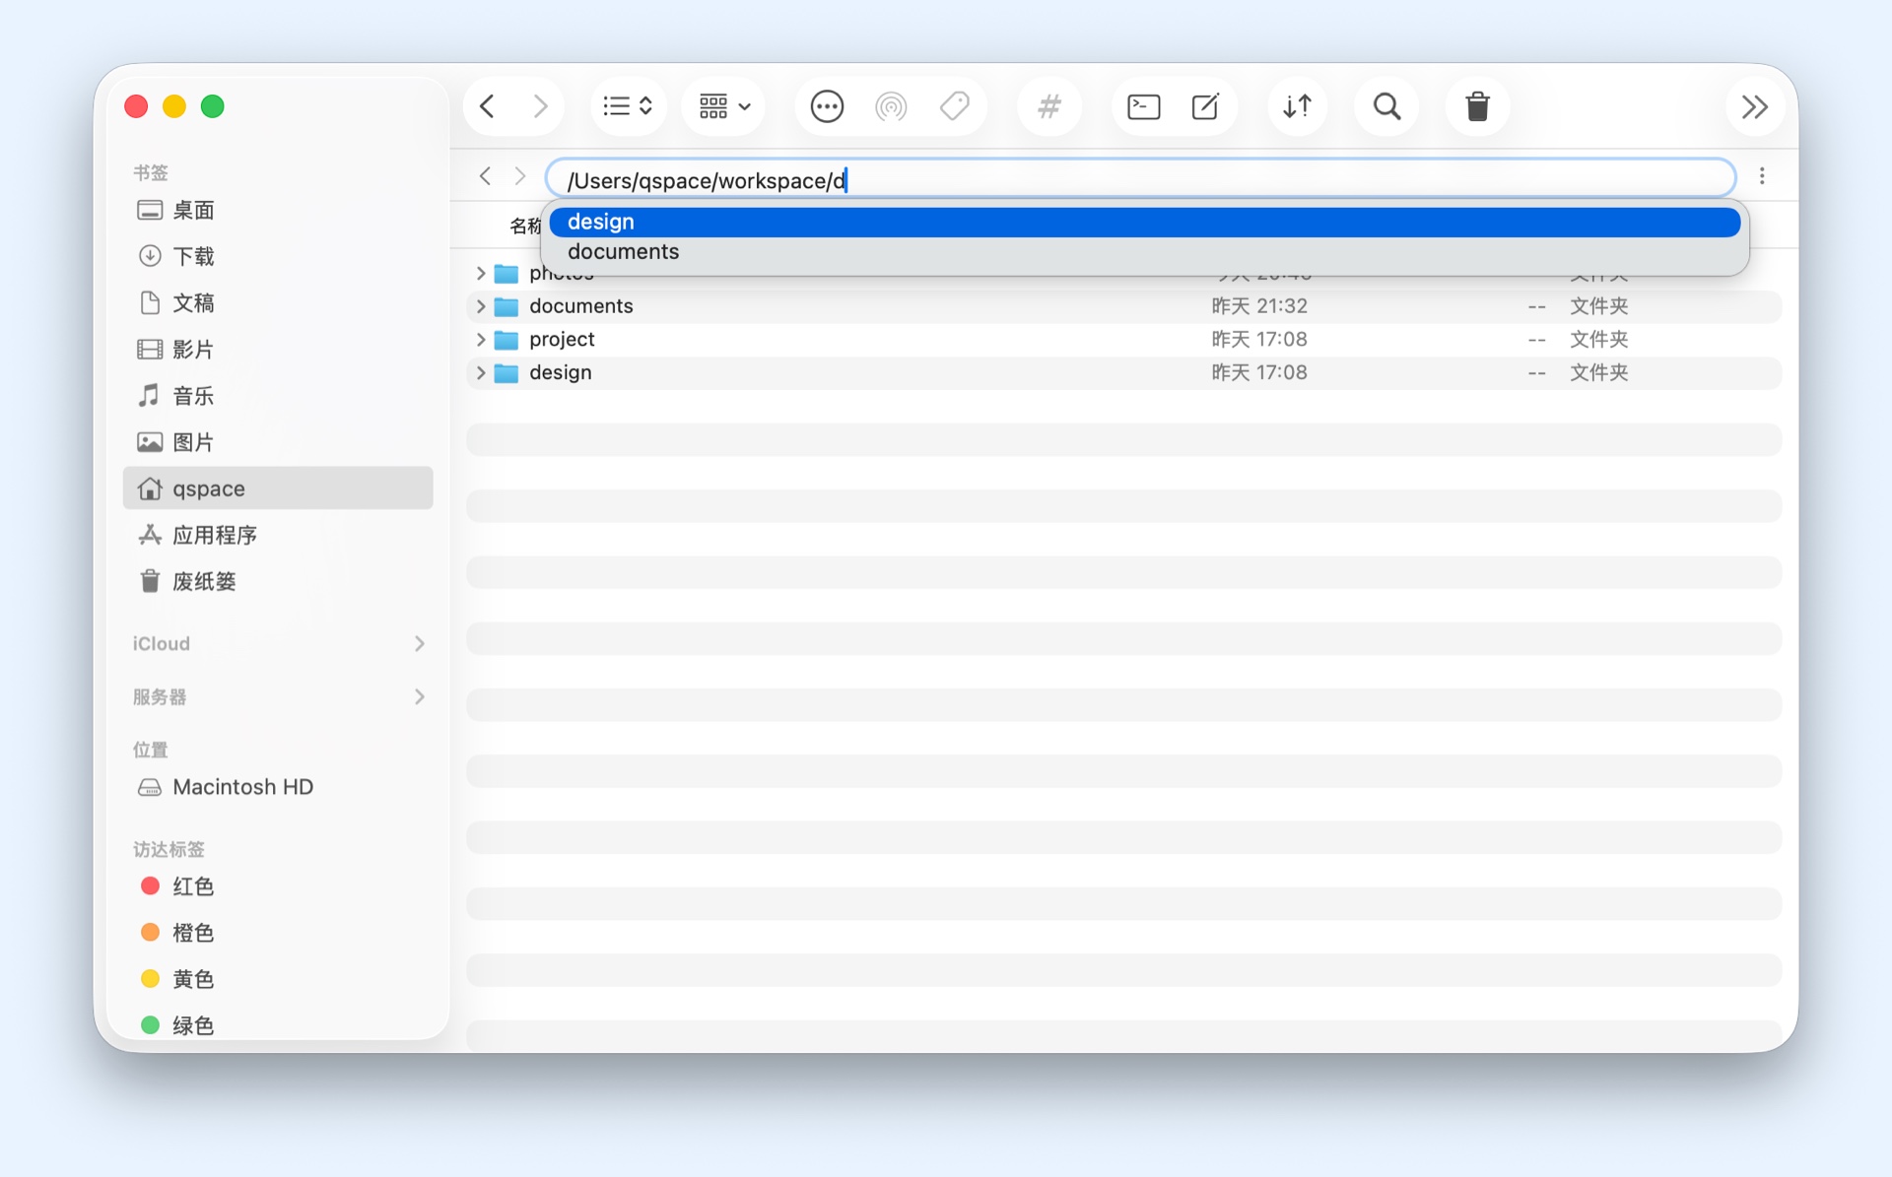Screen dimensions: 1892x1177
Task: Expand the iCloud sidebar section
Action: click(x=419, y=643)
